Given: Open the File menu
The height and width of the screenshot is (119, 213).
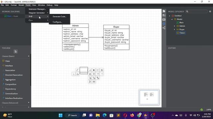Looking at the screenshot, I should (x=2, y=5).
